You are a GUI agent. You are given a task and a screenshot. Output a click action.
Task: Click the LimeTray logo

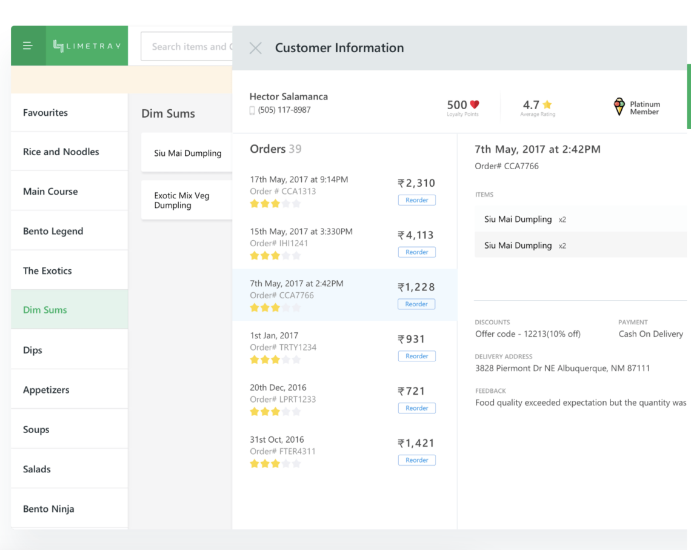87,45
